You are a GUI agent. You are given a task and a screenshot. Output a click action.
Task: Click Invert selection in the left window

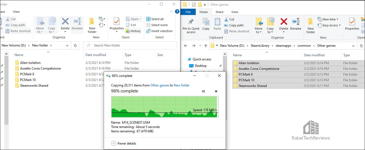(160, 31)
